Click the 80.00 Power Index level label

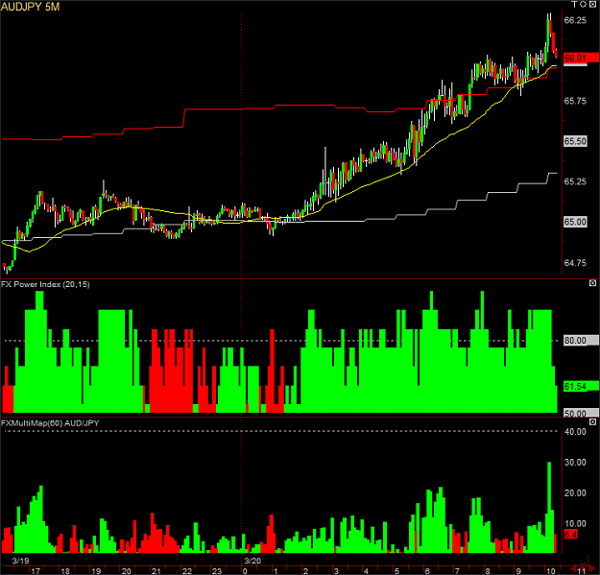(581, 341)
